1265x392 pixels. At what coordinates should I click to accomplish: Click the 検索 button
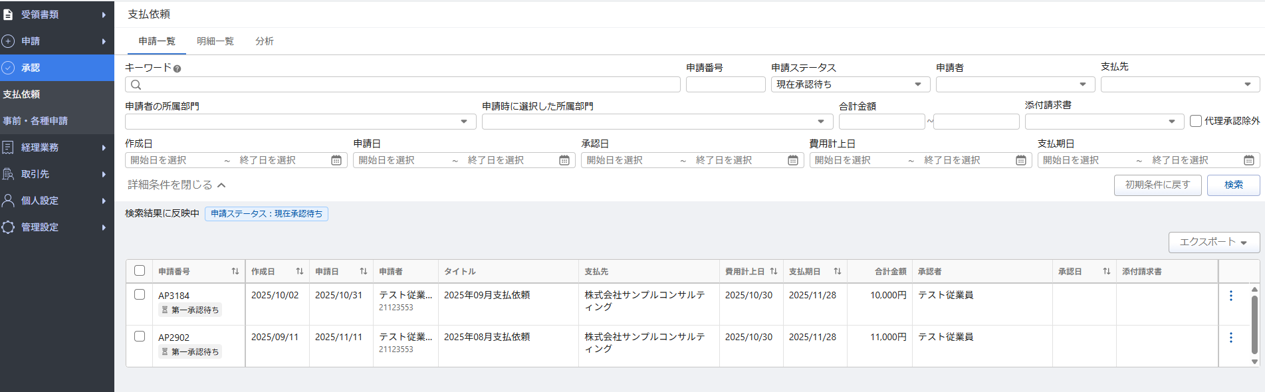click(x=1233, y=185)
